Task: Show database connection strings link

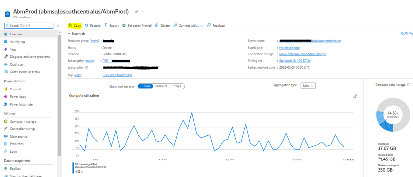Action: tap(302, 54)
